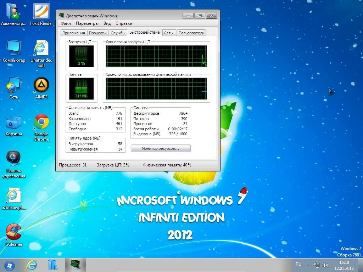Viewport: 363px width, 272px height.
Task: Click the Кэшировано value 161
Action: pyautogui.click(x=119, y=119)
